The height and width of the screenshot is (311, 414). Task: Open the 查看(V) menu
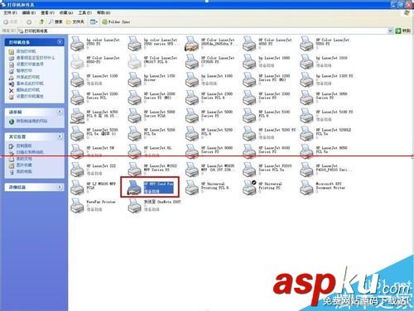47,12
